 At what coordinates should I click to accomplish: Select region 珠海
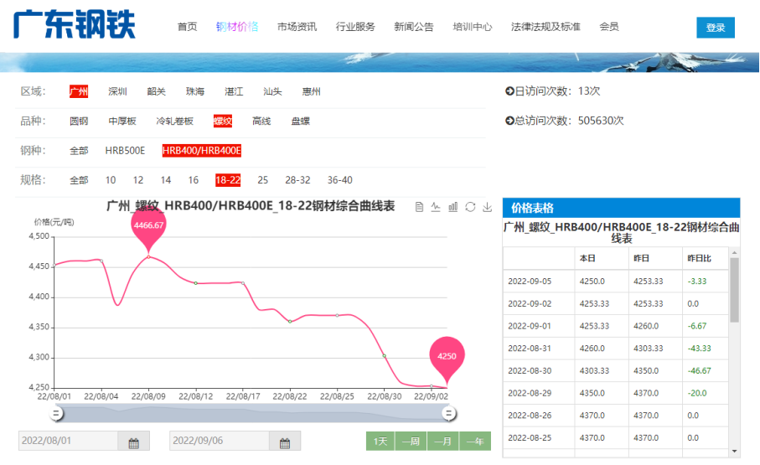(195, 91)
